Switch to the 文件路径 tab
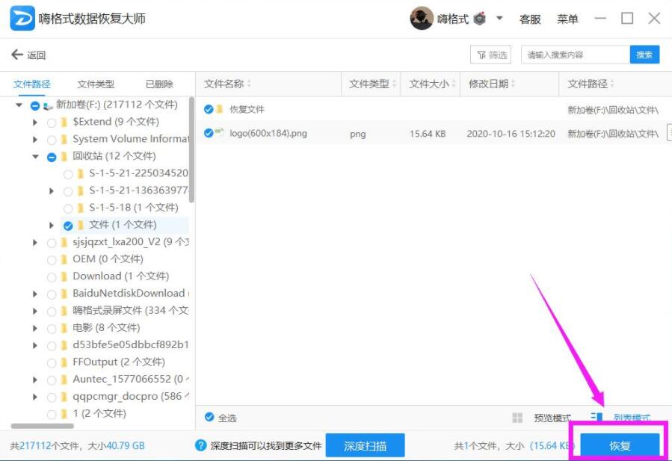 click(31, 84)
